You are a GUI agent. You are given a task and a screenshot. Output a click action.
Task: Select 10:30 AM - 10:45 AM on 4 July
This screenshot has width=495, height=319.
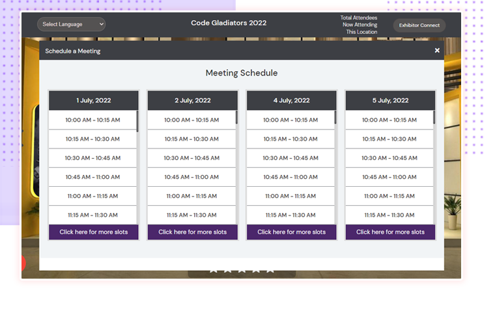290,158
